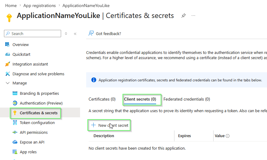This screenshot has height=160, width=267.
Task: Click Got feedback? link
Action: [108, 34]
